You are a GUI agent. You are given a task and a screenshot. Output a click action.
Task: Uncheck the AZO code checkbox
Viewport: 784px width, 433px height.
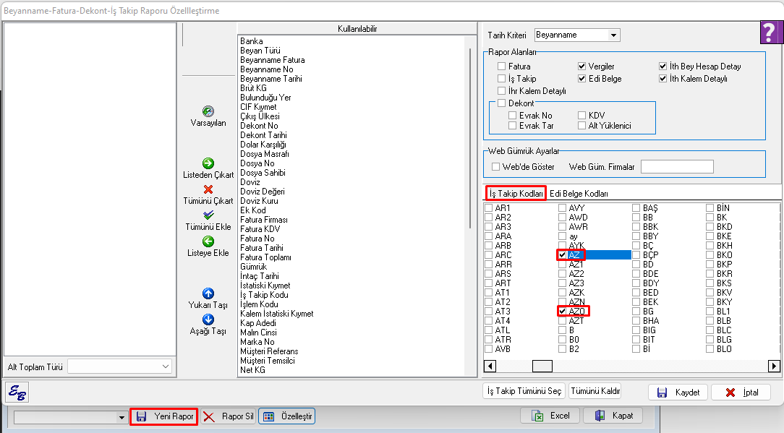coord(562,312)
